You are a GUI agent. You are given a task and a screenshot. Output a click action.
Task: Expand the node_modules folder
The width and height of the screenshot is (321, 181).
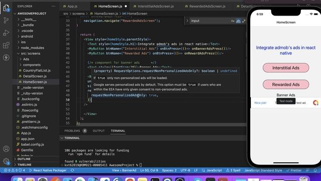point(32,48)
